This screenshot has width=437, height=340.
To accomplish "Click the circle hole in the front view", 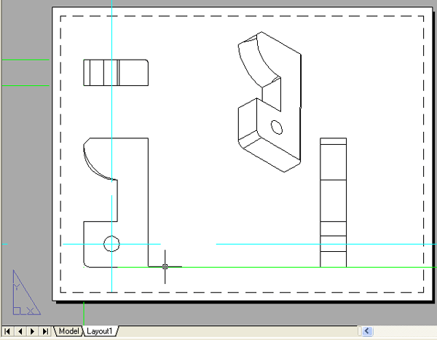I will pyautogui.click(x=111, y=243).
